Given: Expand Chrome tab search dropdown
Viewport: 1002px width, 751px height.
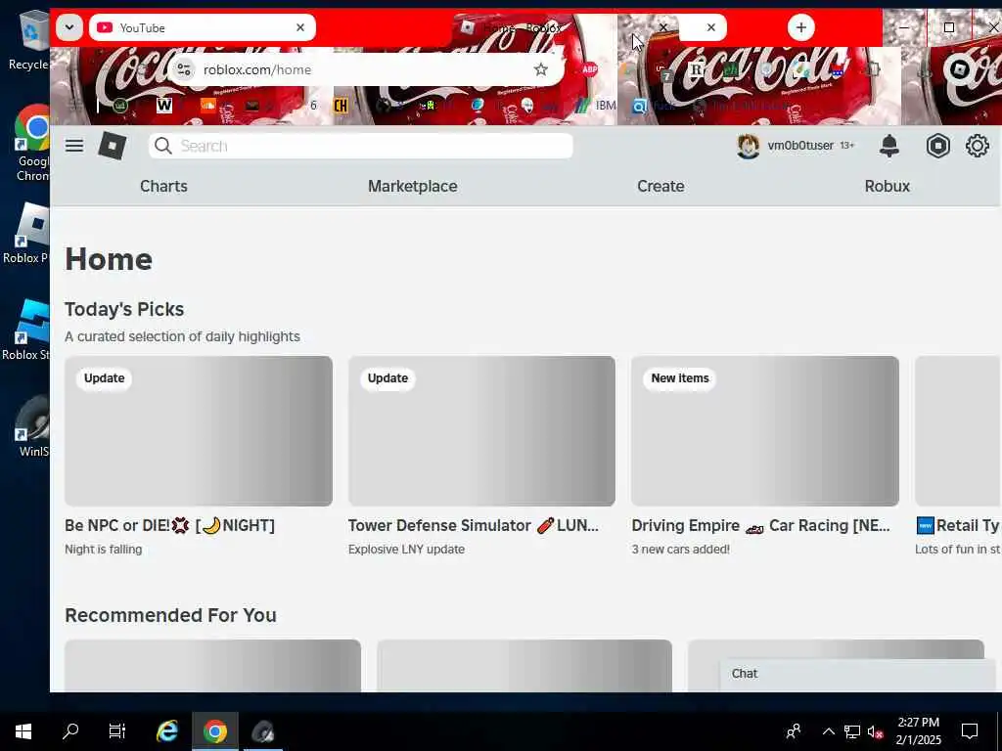Looking at the screenshot, I should (69, 27).
